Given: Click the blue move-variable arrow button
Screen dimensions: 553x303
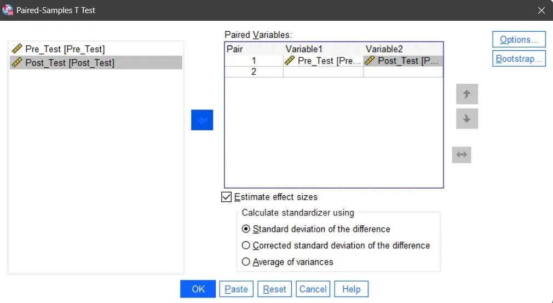Looking at the screenshot, I should (202, 120).
